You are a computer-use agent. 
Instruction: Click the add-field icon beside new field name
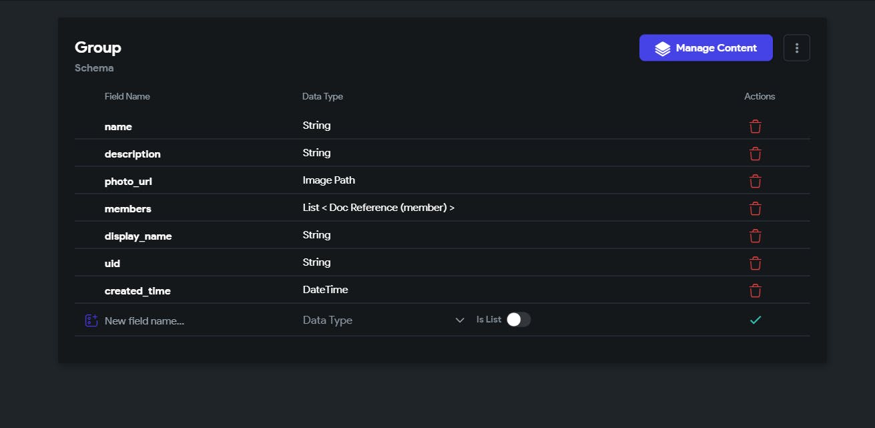tap(91, 320)
